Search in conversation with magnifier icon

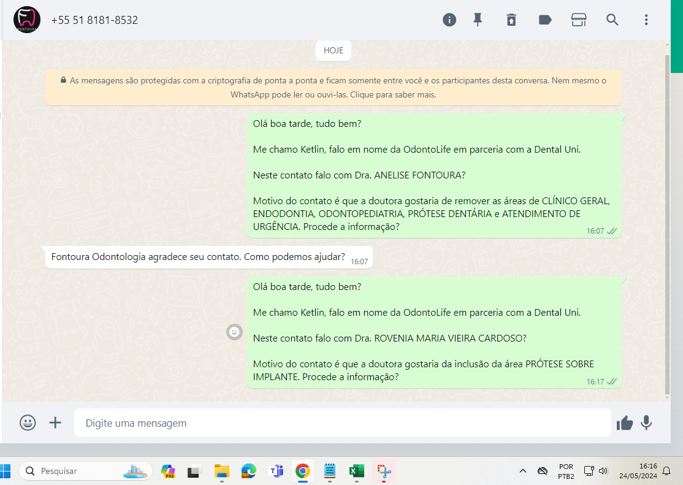click(612, 20)
